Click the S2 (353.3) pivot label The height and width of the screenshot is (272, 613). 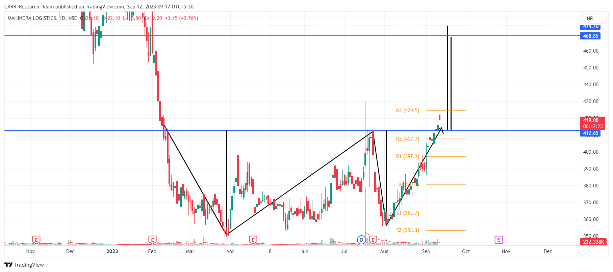[408, 230]
